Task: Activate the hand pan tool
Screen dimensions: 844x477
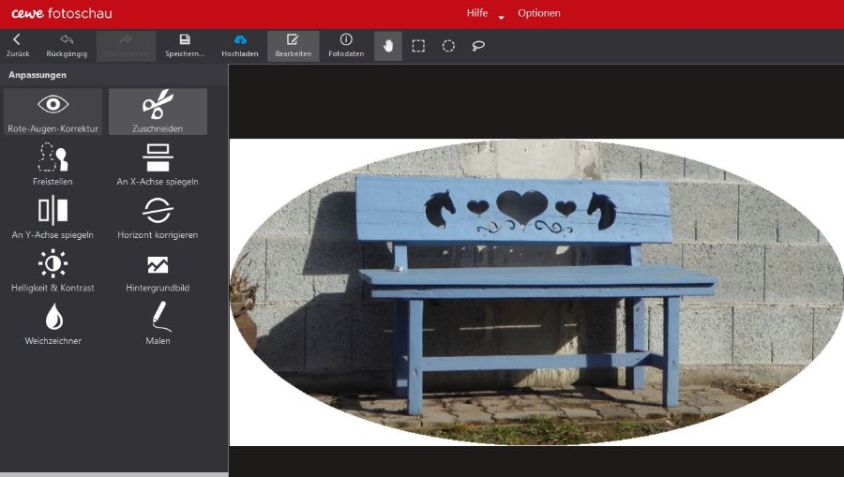Action: [388, 46]
